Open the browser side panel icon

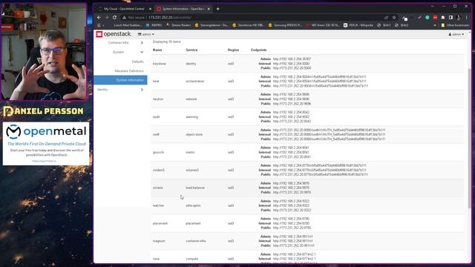[x=451, y=18]
